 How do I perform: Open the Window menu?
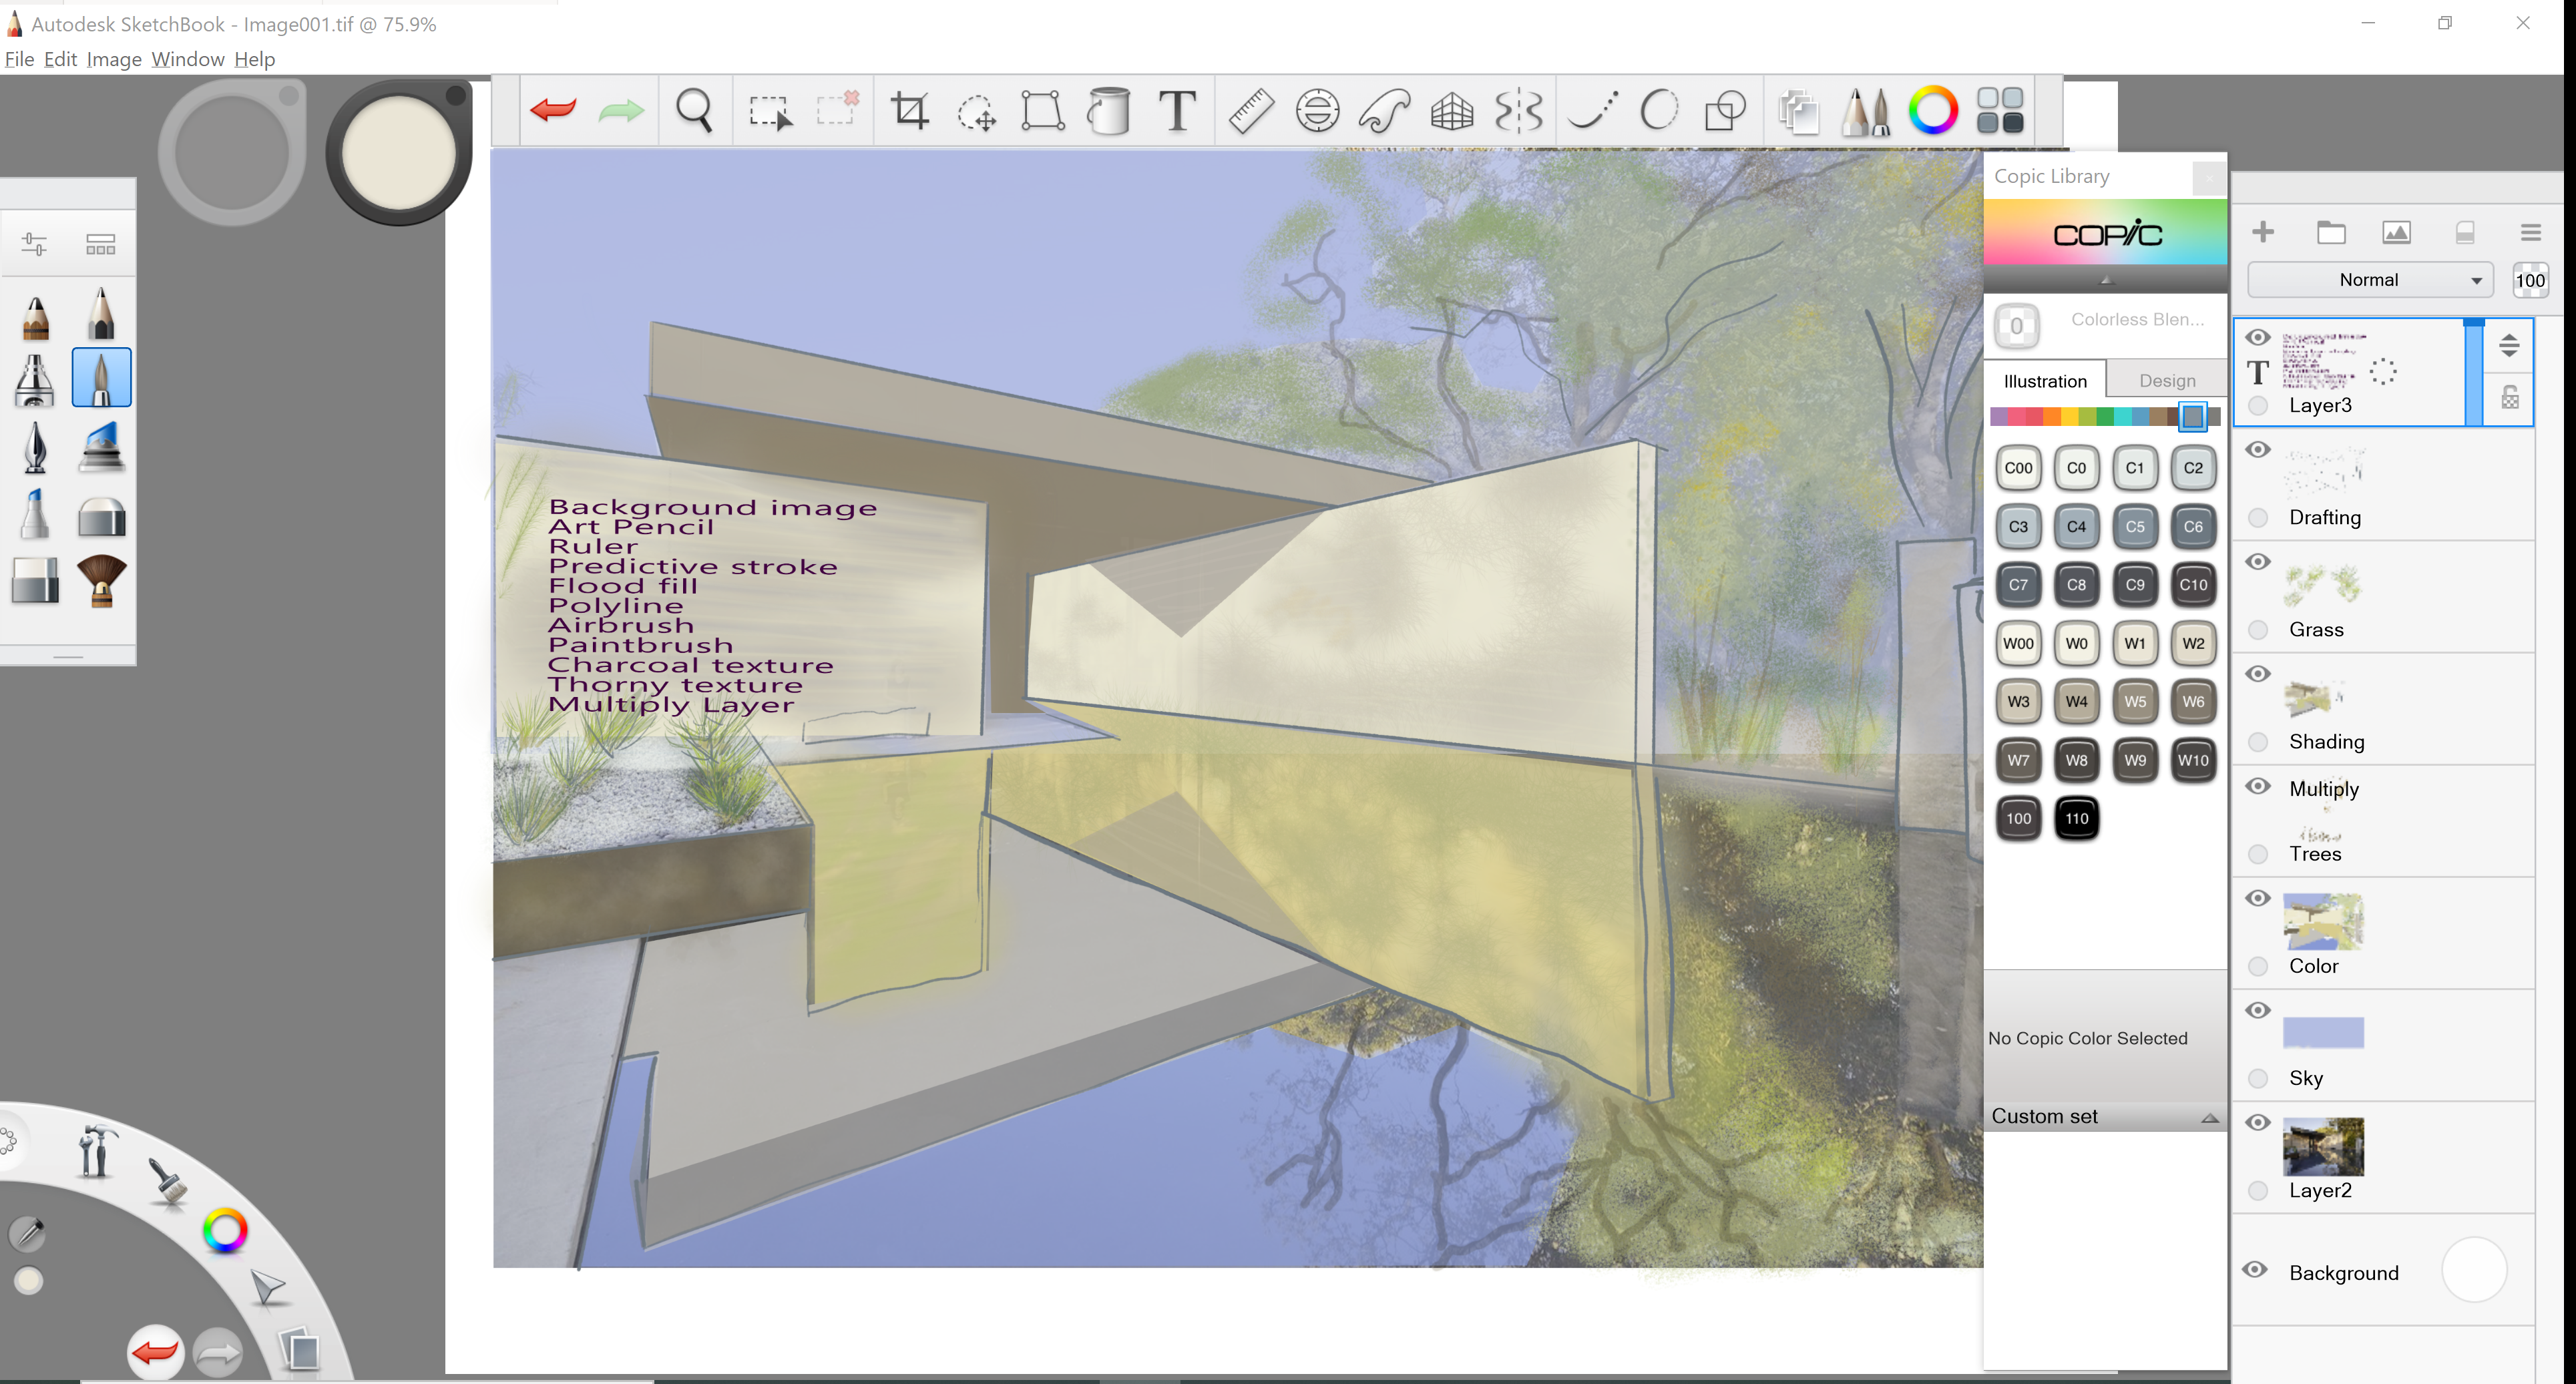click(x=188, y=59)
